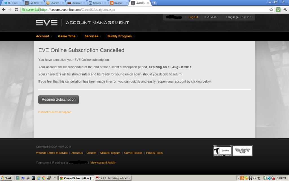Click 'Copyright © CCP 1997-2011' text

(54, 147)
